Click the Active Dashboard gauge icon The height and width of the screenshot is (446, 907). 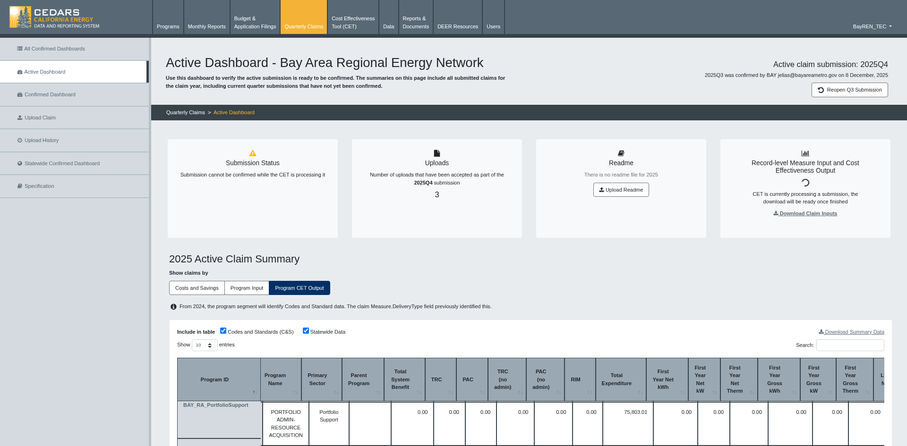tap(20, 72)
